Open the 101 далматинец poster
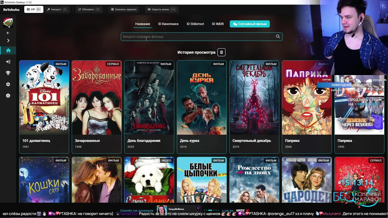 [x=44, y=97]
